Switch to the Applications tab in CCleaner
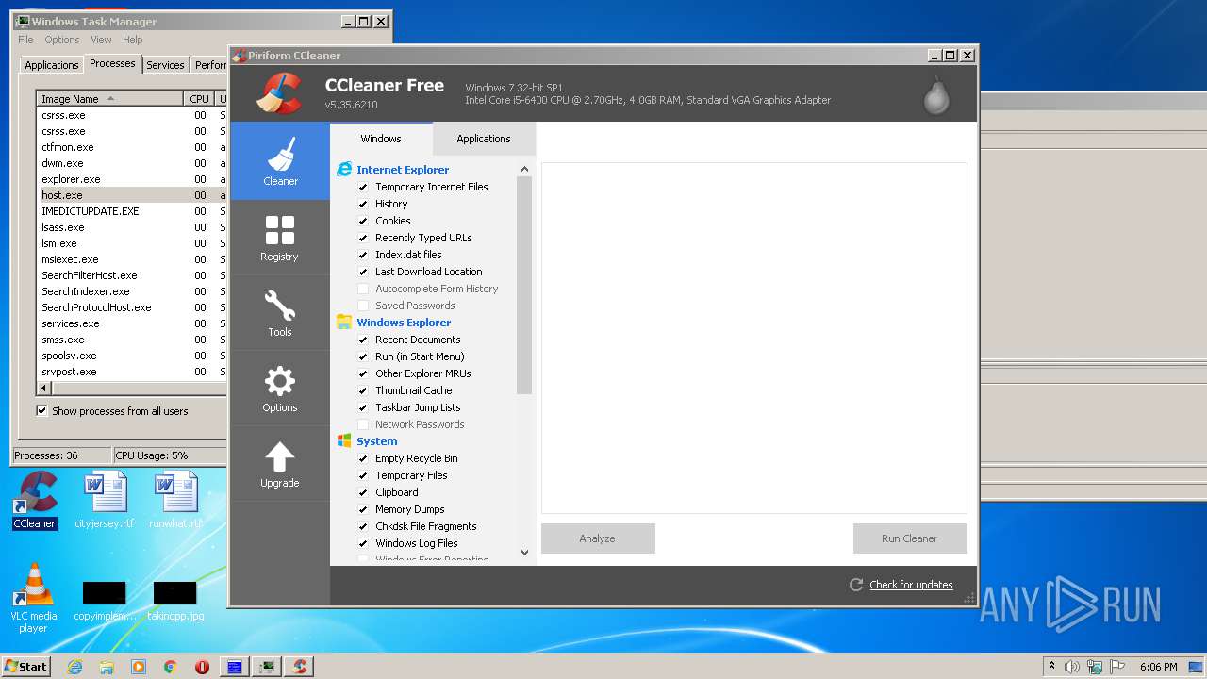1207x679 pixels. point(484,139)
